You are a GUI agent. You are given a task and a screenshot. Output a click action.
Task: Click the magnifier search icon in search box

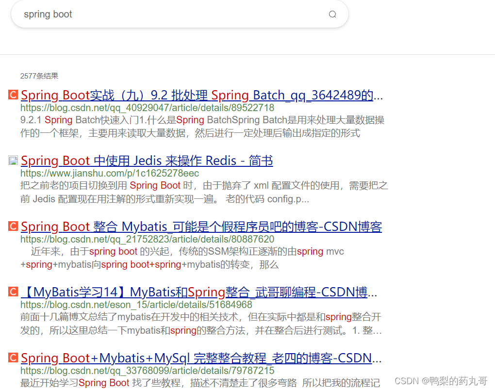pyautogui.click(x=332, y=14)
